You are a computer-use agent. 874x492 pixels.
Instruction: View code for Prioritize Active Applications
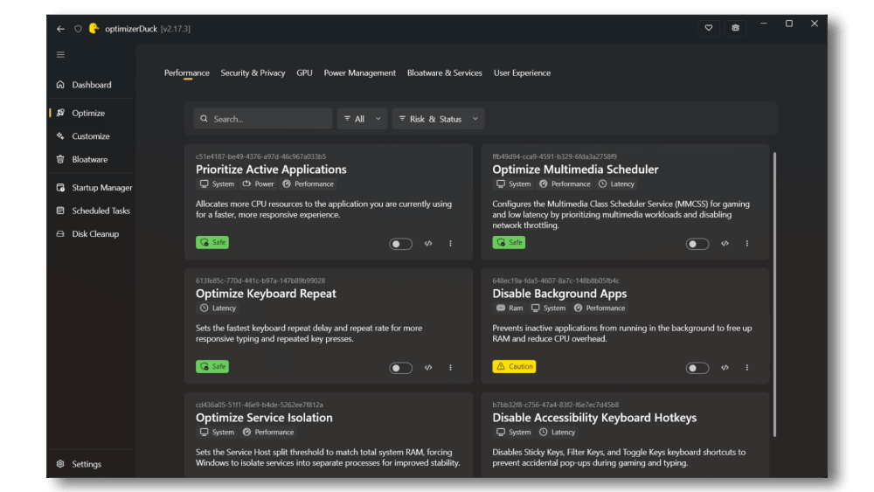pyautogui.click(x=428, y=244)
